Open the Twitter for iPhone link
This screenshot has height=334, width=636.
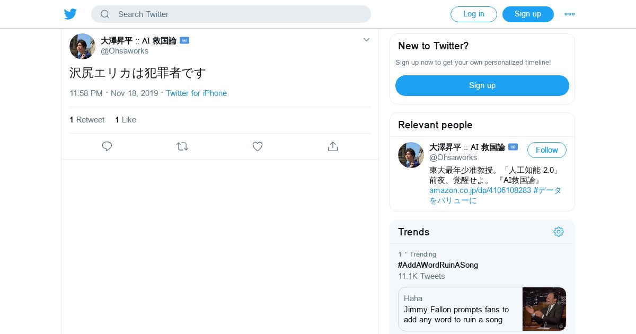click(x=196, y=93)
